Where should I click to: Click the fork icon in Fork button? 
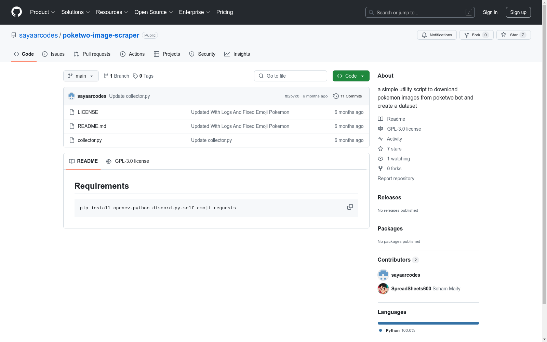467,35
